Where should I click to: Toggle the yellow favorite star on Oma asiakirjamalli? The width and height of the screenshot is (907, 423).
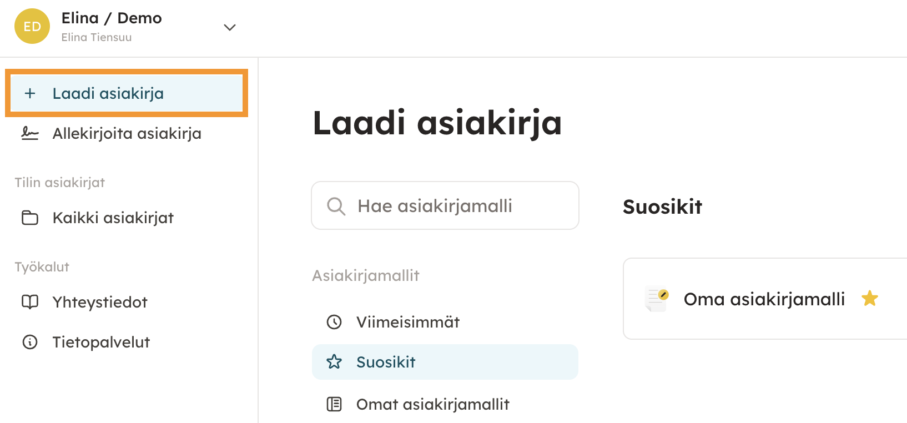click(x=869, y=299)
